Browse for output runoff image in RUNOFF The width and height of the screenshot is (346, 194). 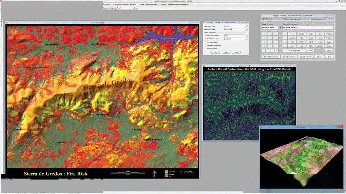pyautogui.click(x=246, y=29)
